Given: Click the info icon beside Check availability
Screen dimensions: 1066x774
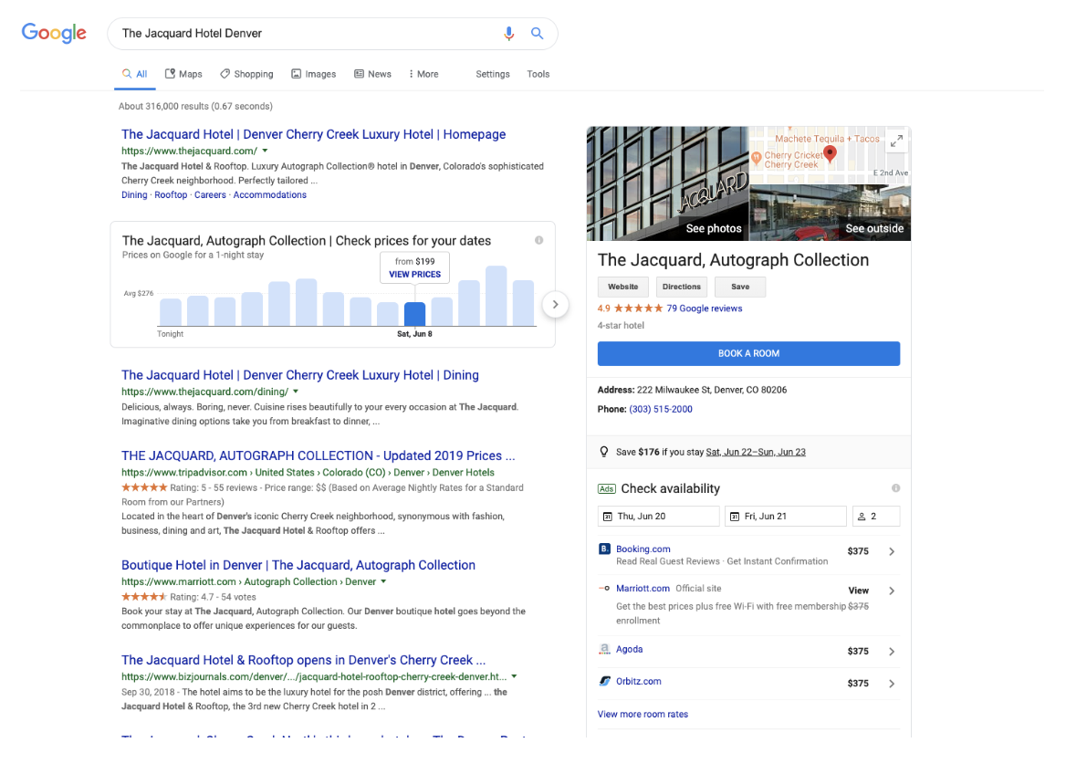Looking at the screenshot, I should [x=895, y=488].
